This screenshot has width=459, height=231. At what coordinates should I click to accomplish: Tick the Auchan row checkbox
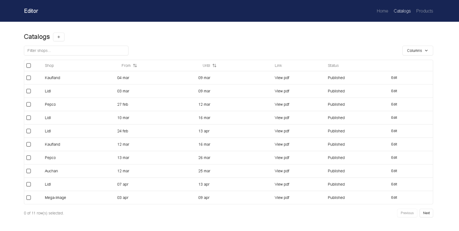(29, 171)
